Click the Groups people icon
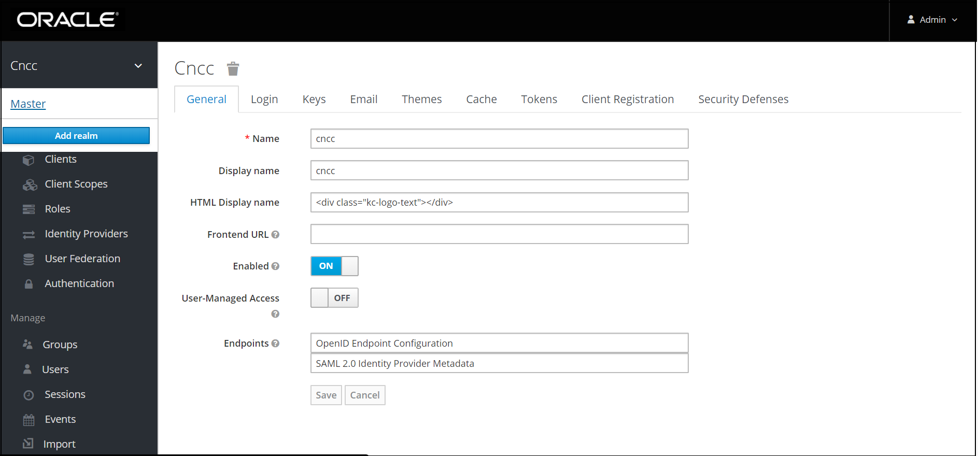Screen dimensions: 978x456 click(28, 345)
